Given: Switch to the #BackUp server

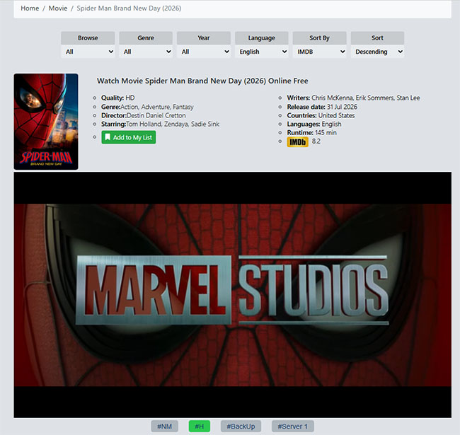Looking at the screenshot, I should (x=241, y=427).
